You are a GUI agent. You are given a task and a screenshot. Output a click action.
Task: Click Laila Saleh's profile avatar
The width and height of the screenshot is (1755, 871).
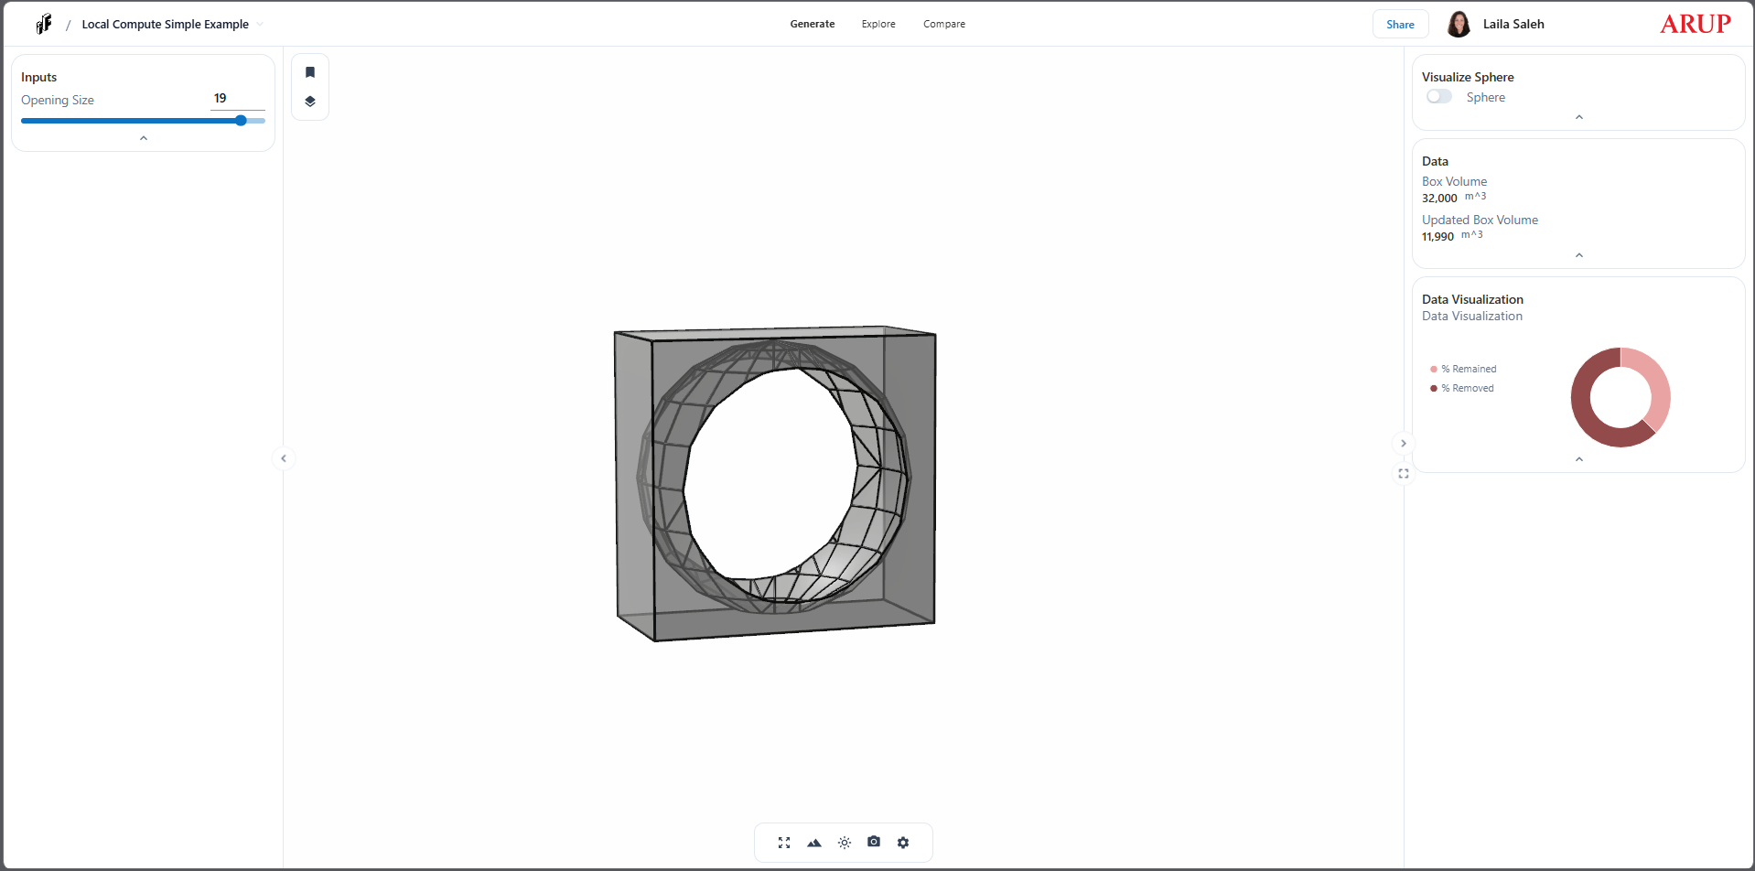[x=1459, y=24]
